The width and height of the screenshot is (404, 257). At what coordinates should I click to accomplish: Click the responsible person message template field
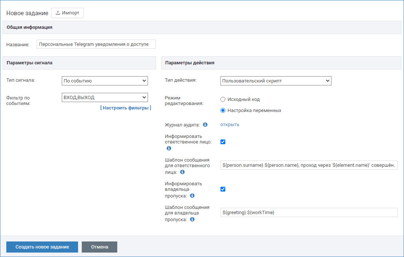click(309, 165)
